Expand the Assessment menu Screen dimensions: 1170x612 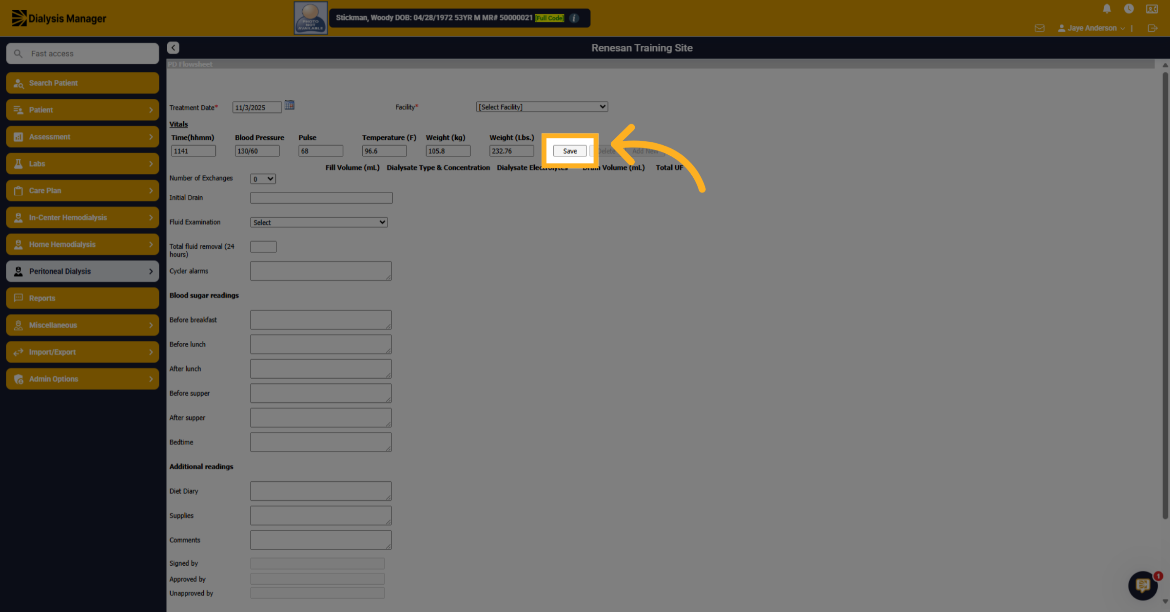82,137
